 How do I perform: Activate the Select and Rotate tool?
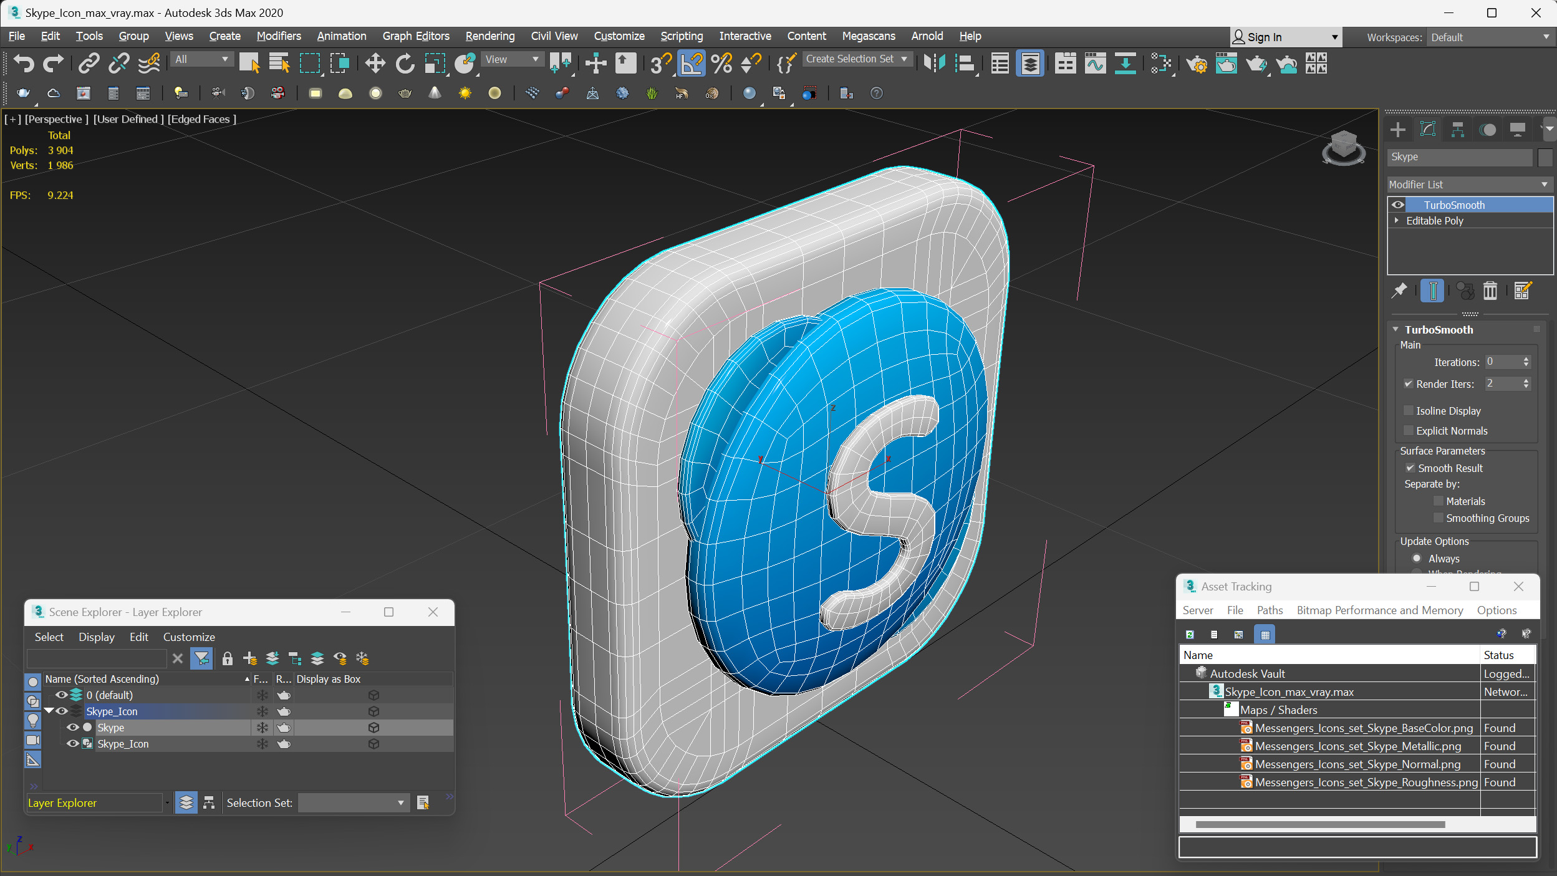coord(405,63)
